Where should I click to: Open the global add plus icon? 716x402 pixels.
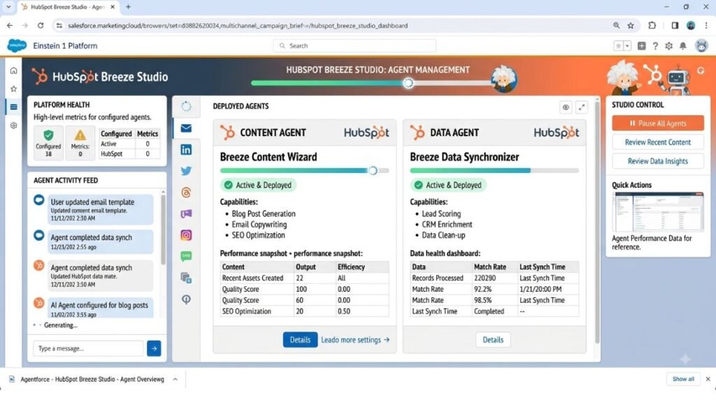click(642, 45)
